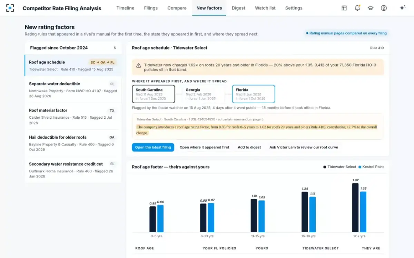Screen dimensions: 414x258
Task: Click the 6–10 yrs axis label
Action: tap(207, 236)
